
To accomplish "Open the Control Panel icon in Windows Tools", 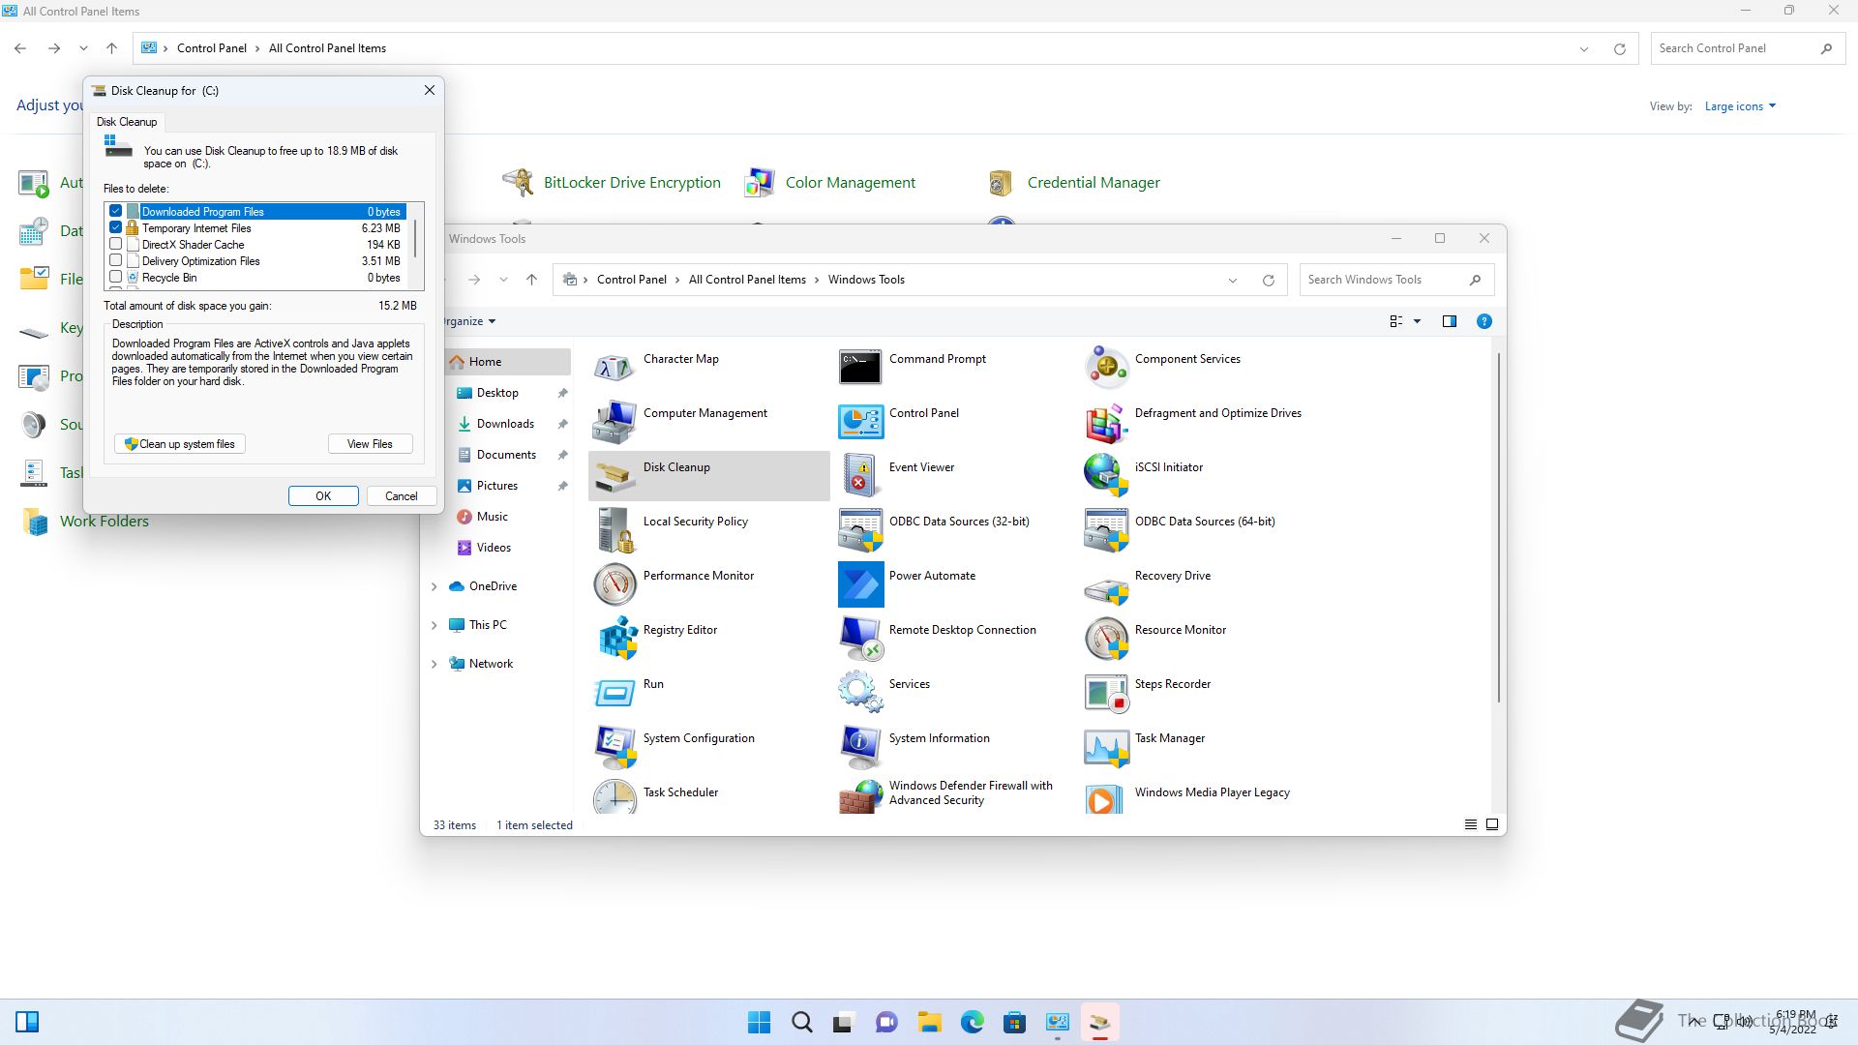I will [x=860, y=422].
